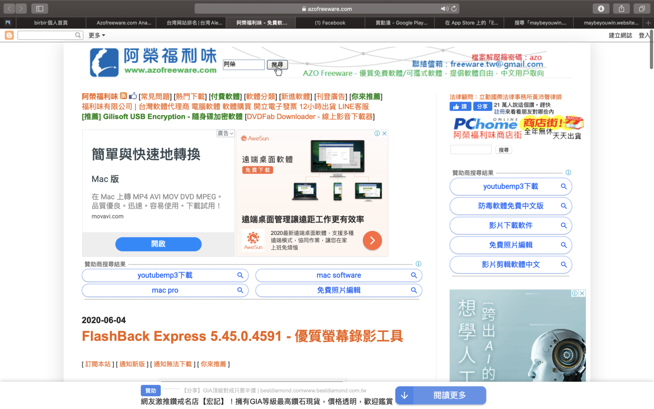Viewport: 654px width, 409px height.
Task: Show all tabs overview button
Action: (x=642, y=9)
